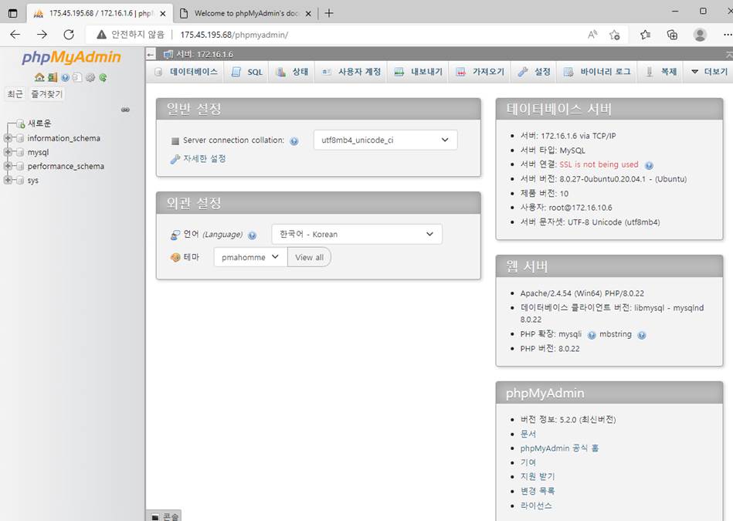The height and width of the screenshot is (521, 733).
Task: Open the 상태 status tab
Action: pos(292,72)
